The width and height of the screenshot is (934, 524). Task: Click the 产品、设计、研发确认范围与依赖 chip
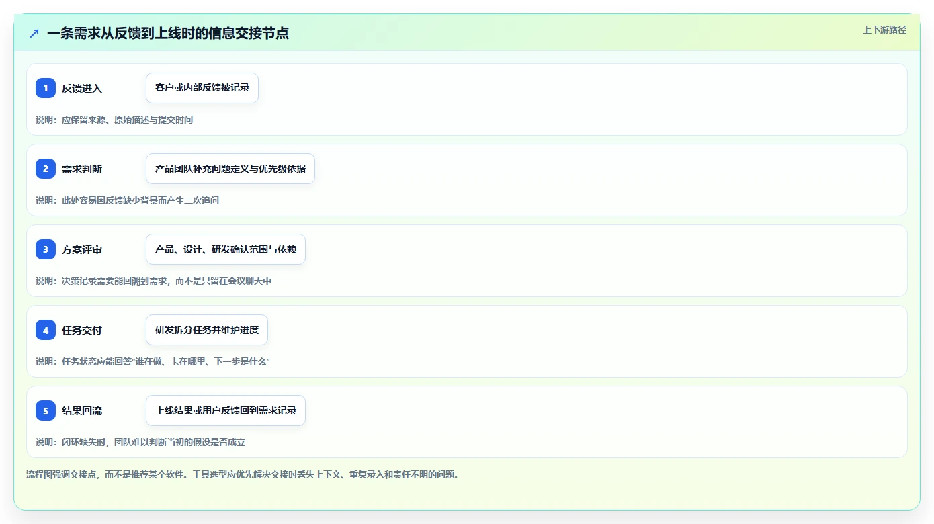pyautogui.click(x=226, y=249)
